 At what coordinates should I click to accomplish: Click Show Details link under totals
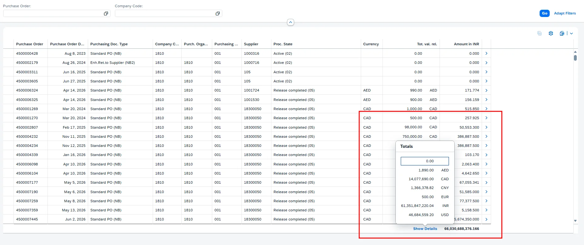425,229
